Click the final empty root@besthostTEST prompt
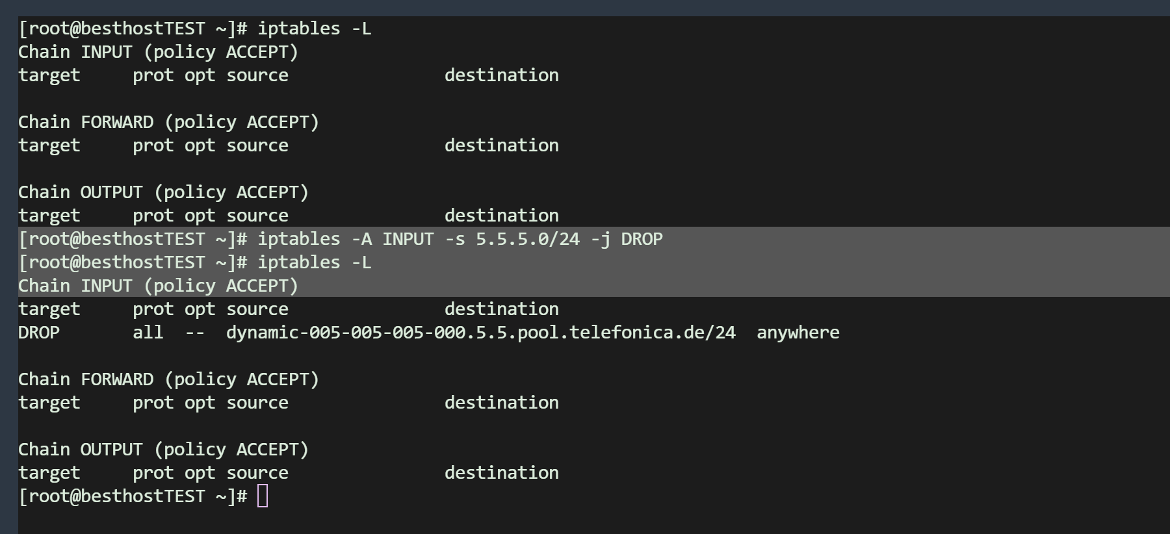Image resolution: width=1170 pixels, height=534 pixels. (x=133, y=496)
